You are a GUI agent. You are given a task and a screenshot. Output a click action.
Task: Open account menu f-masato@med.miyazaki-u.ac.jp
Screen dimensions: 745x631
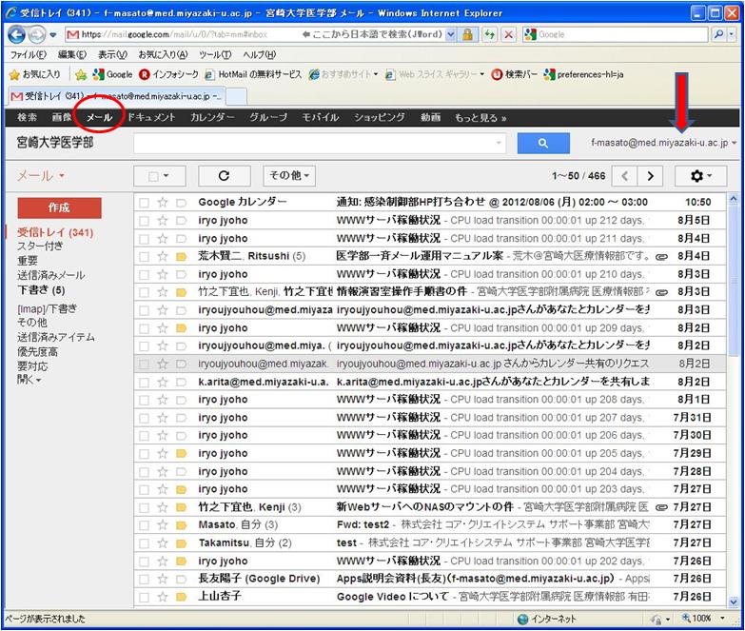[663, 143]
